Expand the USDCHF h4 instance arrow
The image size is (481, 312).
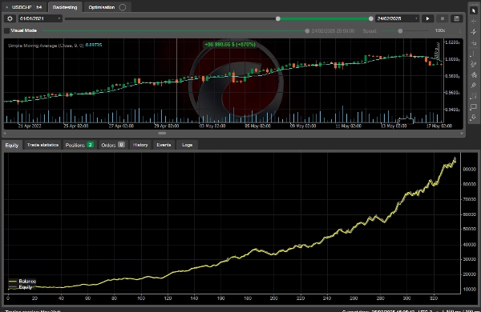click(x=6, y=7)
